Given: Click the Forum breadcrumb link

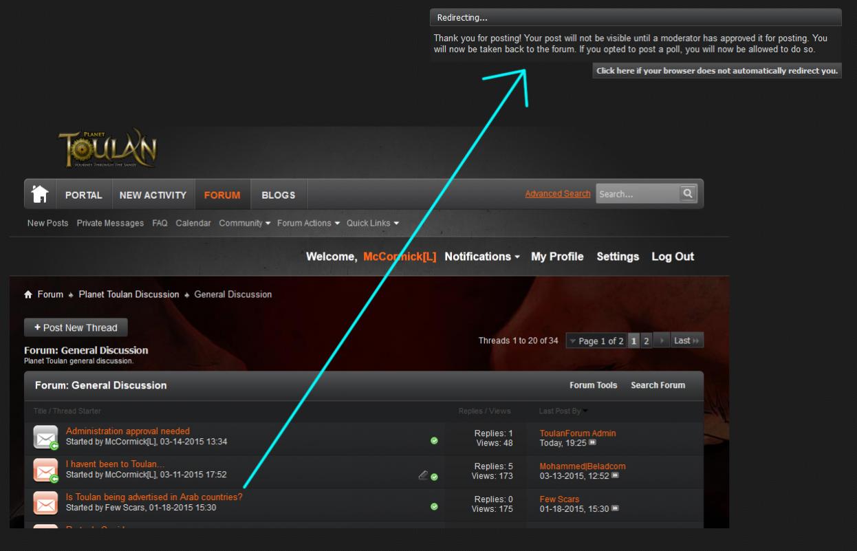Looking at the screenshot, I should 50,294.
